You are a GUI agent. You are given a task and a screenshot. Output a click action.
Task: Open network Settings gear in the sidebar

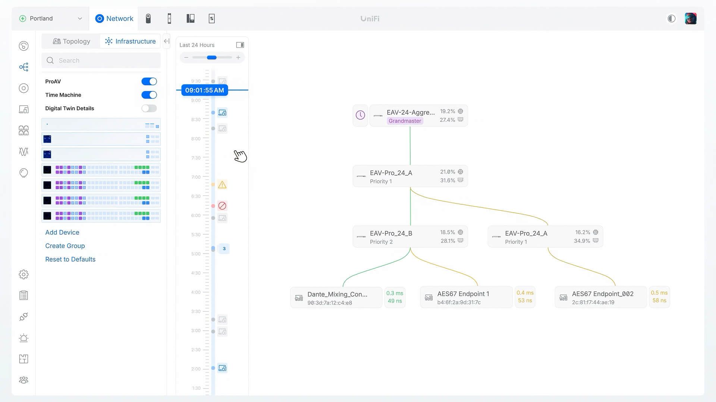click(x=23, y=274)
